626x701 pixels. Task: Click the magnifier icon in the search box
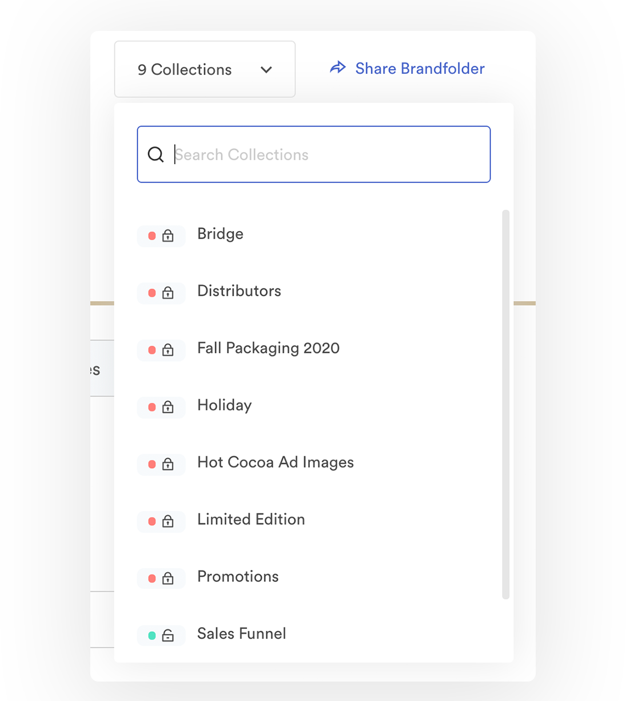pos(155,155)
